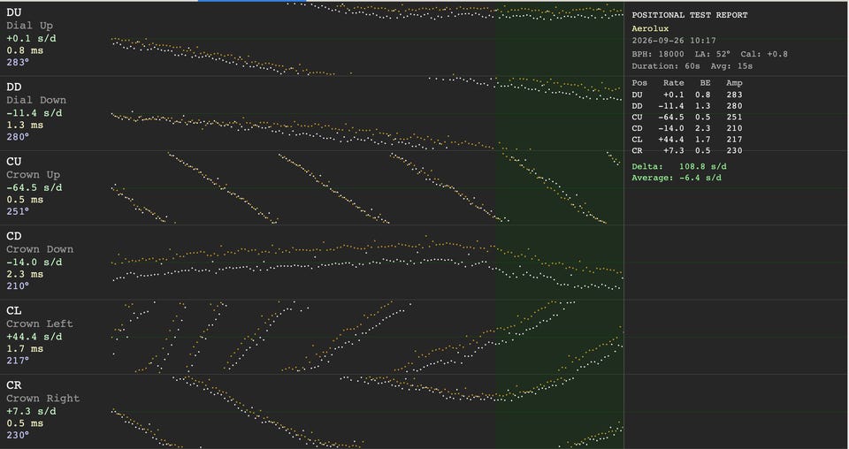Click the "Cal: +0.8" calibration value
This screenshot has width=849, height=449.
pyautogui.click(x=764, y=54)
